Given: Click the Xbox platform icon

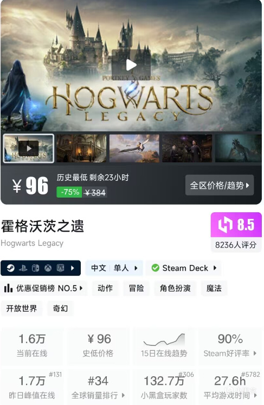Looking at the screenshot, I should click(48, 268).
